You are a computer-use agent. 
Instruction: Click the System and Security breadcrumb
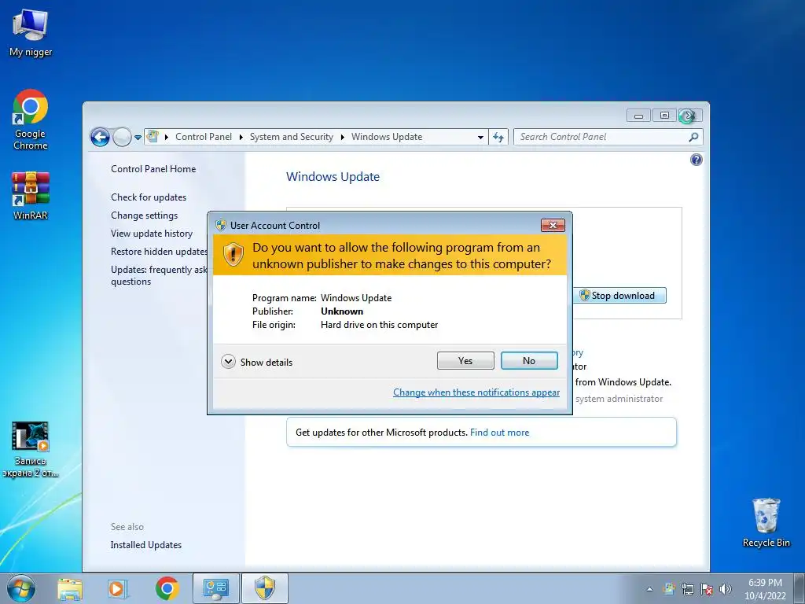(x=291, y=137)
